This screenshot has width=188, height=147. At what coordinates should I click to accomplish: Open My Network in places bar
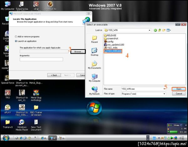coord(94,91)
